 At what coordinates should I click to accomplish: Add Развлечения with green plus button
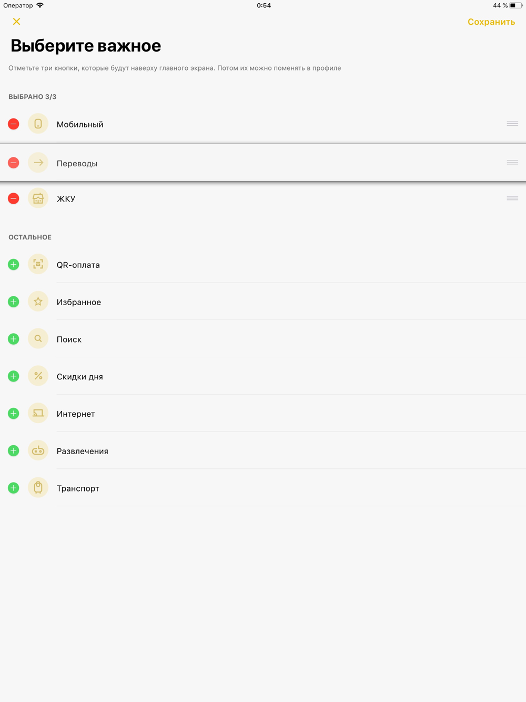(14, 451)
